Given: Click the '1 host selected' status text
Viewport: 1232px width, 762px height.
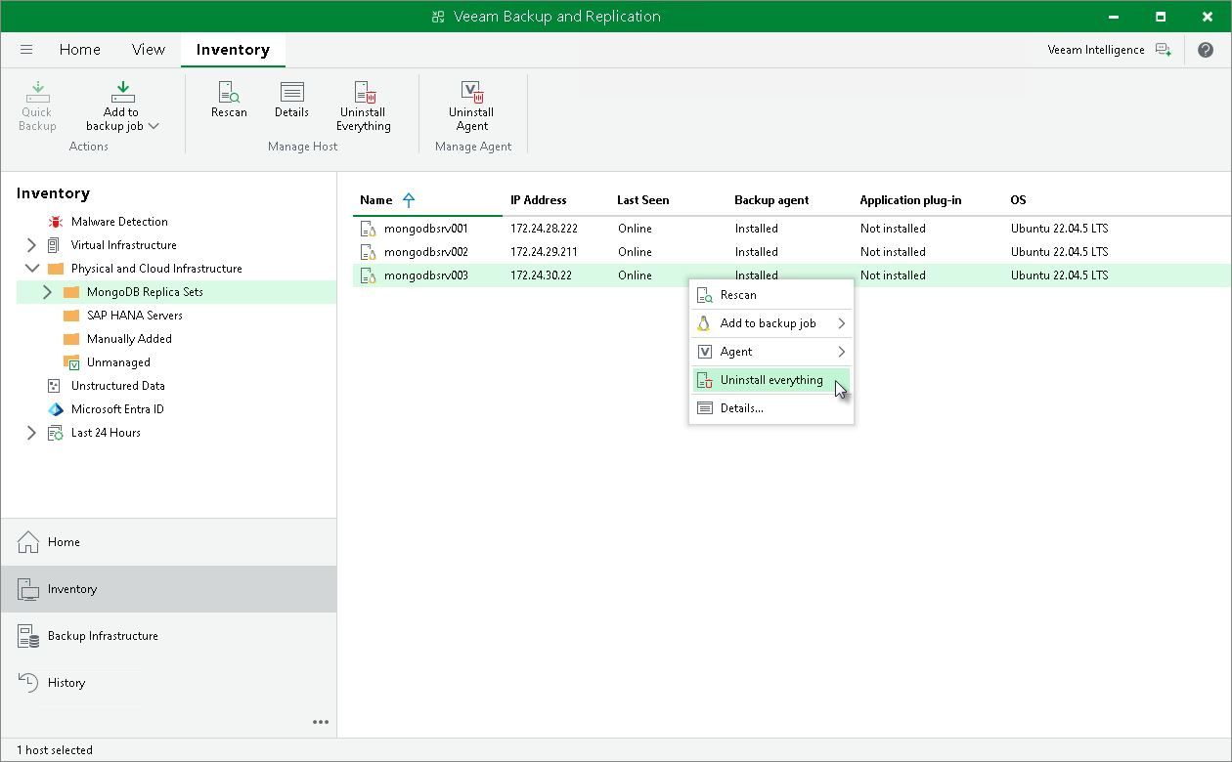Looking at the screenshot, I should coord(55,750).
